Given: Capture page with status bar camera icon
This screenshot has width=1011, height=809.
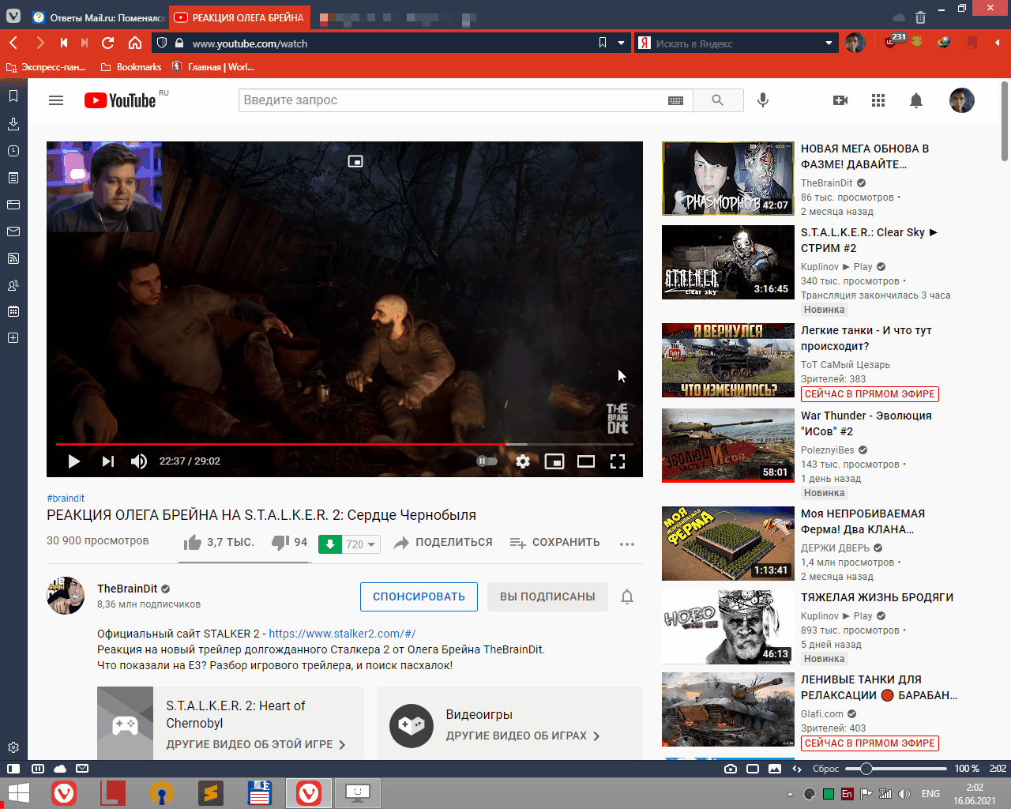Looking at the screenshot, I should 731,769.
